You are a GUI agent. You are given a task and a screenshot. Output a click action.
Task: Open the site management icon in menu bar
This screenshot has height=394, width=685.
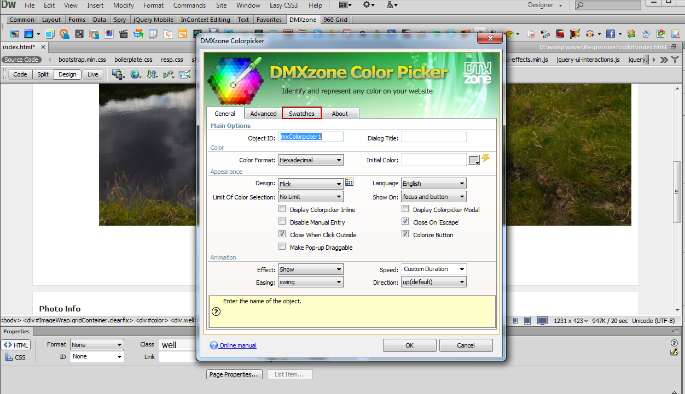tap(392, 5)
